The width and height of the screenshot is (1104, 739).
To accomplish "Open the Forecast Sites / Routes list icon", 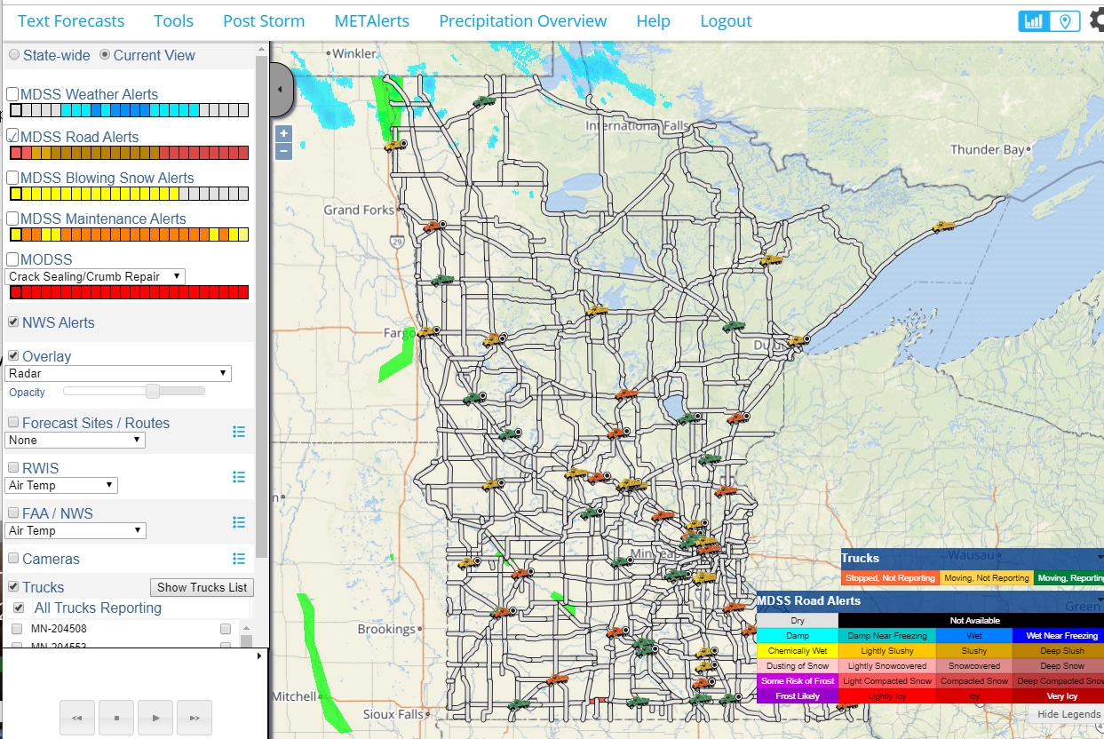I will 238,432.
